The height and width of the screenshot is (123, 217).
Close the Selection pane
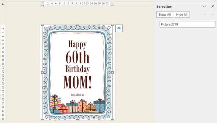pyautogui.click(x=213, y=6)
